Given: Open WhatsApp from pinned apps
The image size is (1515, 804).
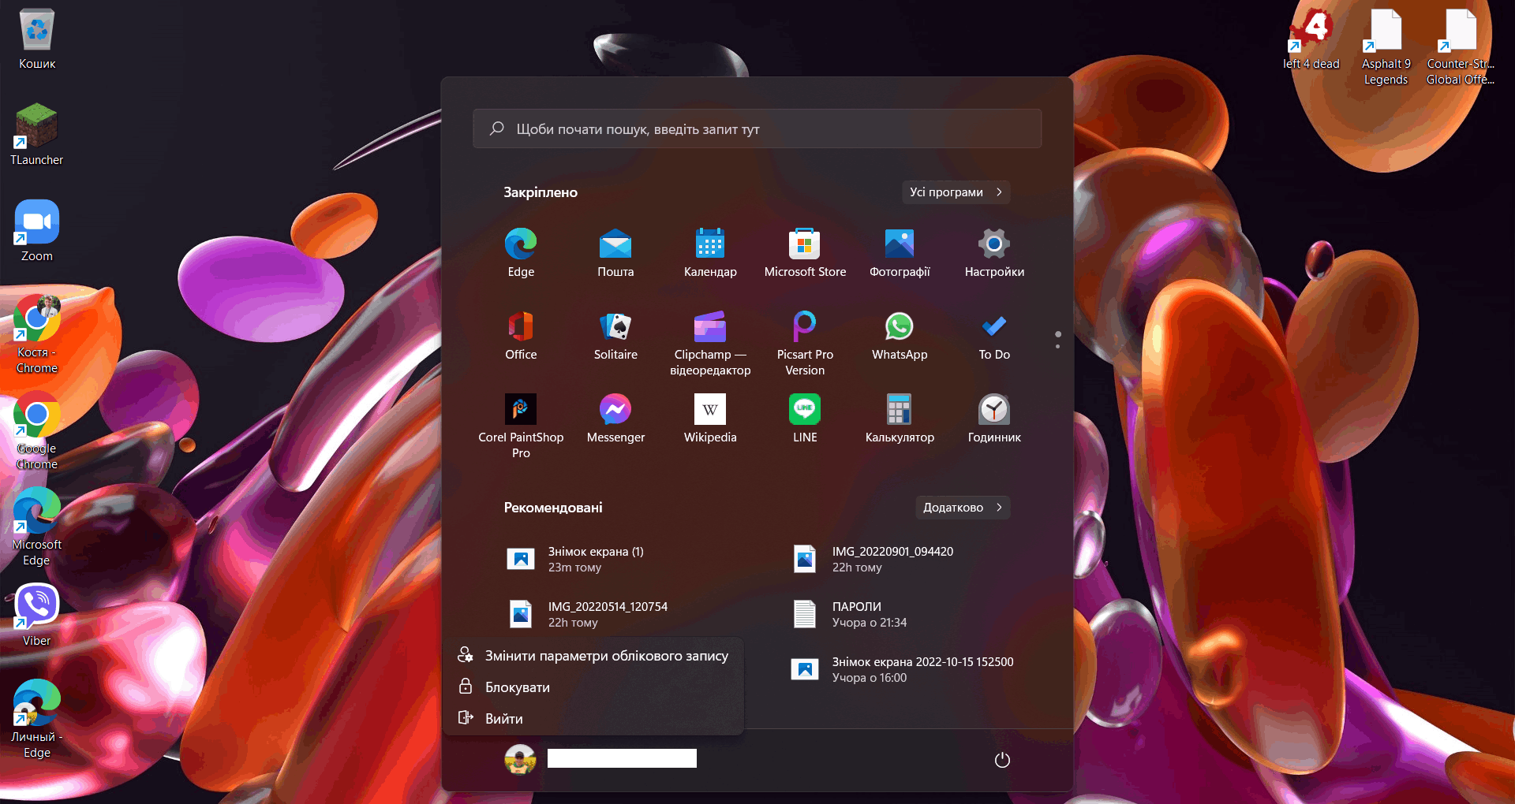Looking at the screenshot, I should tap(900, 336).
